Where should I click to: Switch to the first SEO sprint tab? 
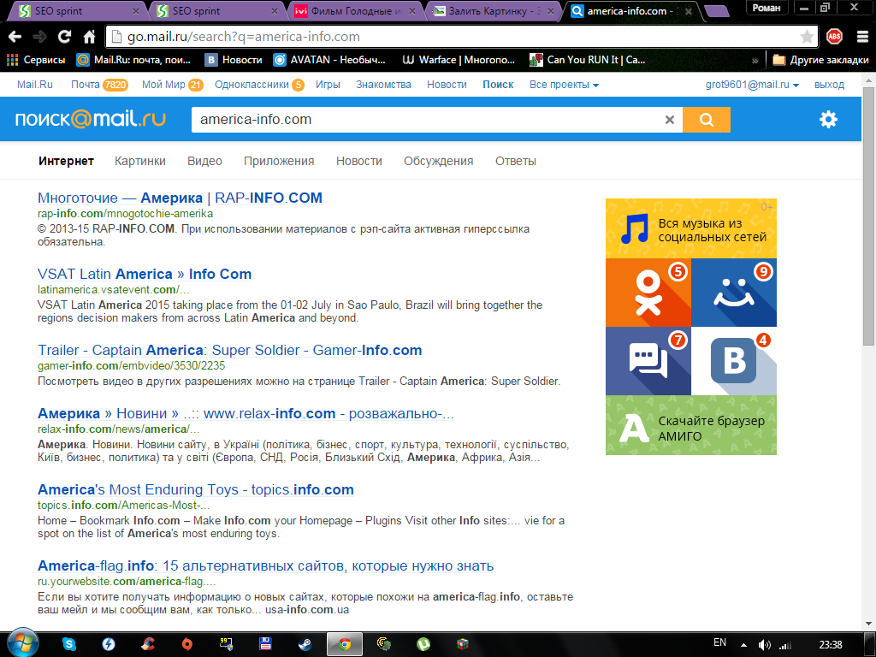(78, 11)
